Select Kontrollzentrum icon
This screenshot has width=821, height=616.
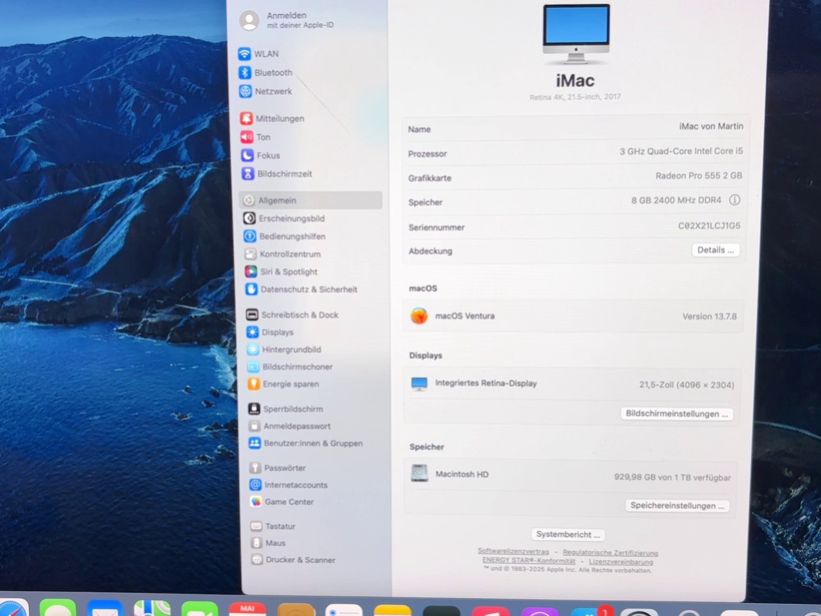[x=250, y=254]
